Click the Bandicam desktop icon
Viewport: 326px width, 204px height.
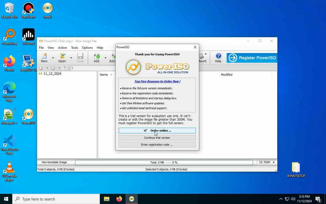28,10
